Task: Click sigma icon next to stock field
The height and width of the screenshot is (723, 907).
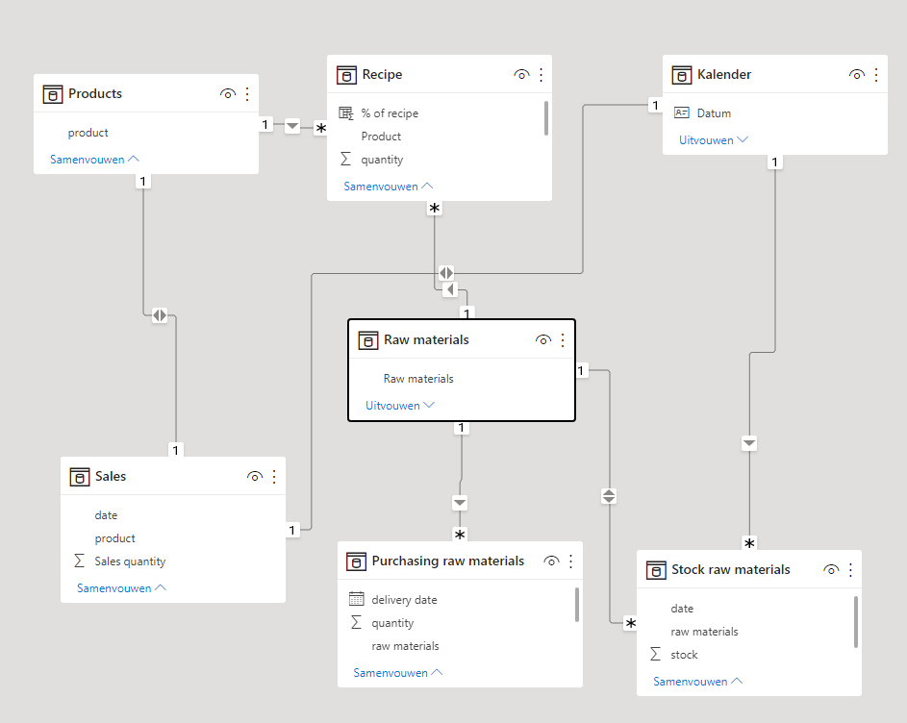Action: 655,654
